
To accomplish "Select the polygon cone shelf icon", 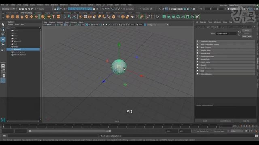I will coord(22,17).
